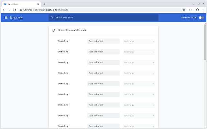Bookmark this page with the star icon
207x129 pixels.
click(184, 10)
